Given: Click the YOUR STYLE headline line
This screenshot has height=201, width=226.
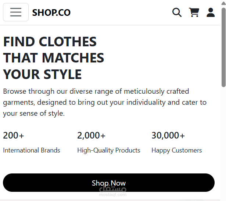Looking at the screenshot, I should point(42,74).
